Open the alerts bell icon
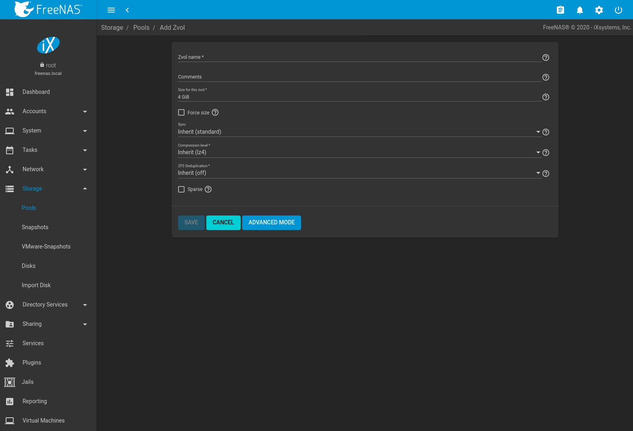 579,10
